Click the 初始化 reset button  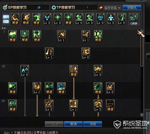(x=132, y=8)
